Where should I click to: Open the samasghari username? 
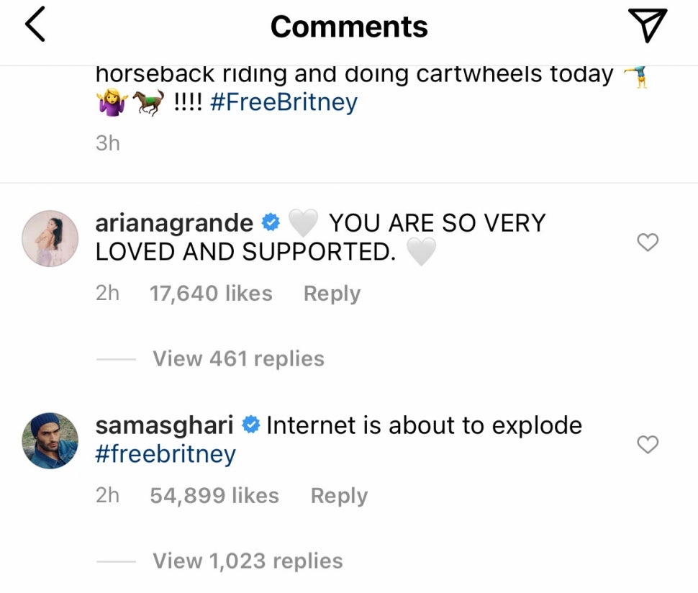click(x=165, y=425)
